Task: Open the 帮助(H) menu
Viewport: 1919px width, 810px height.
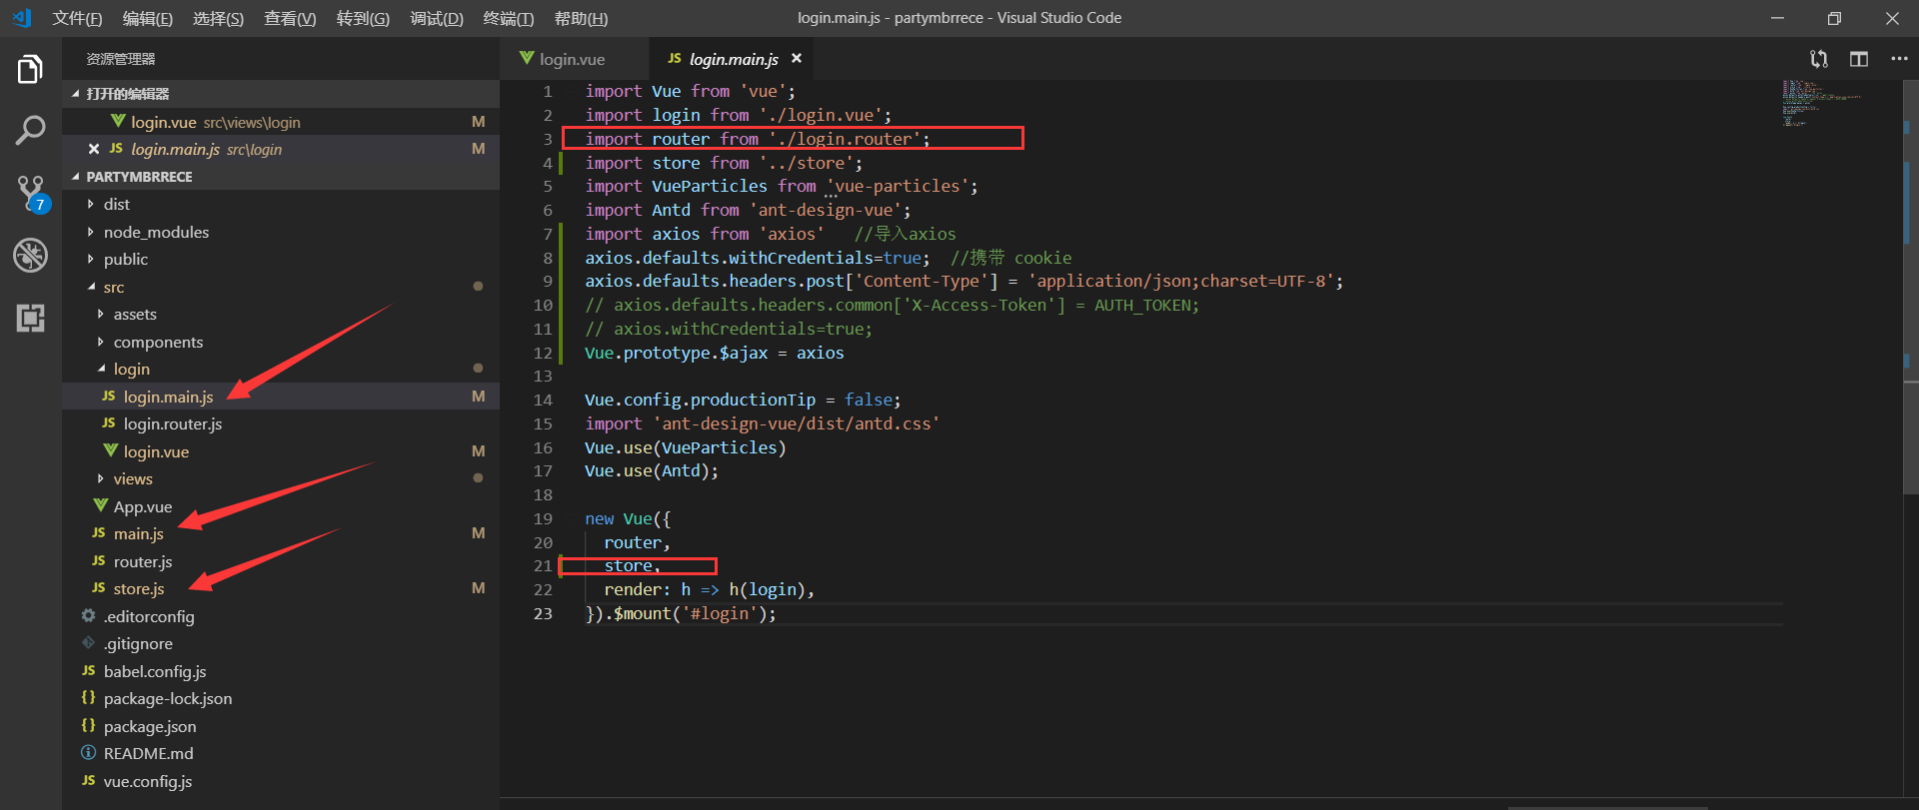Action: (x=581, y=18)
